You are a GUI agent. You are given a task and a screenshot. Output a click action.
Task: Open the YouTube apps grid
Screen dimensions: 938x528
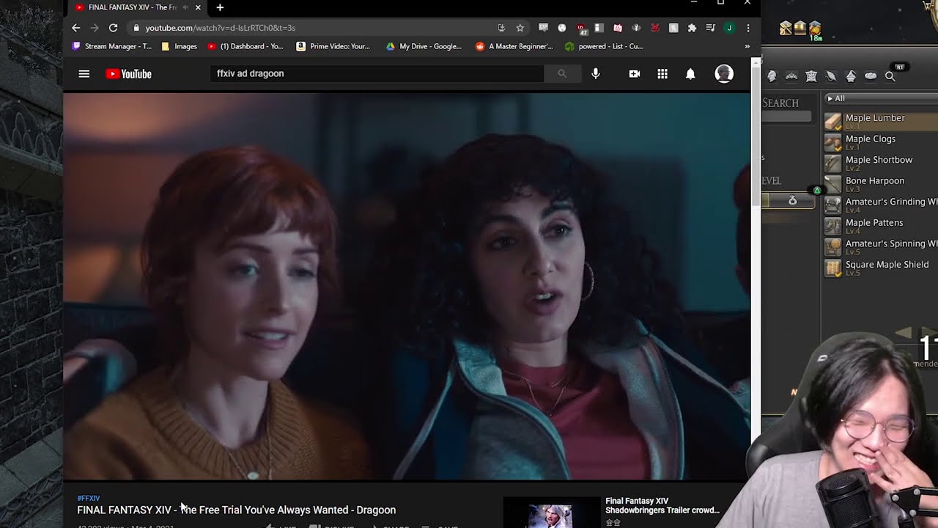[662, 73]
